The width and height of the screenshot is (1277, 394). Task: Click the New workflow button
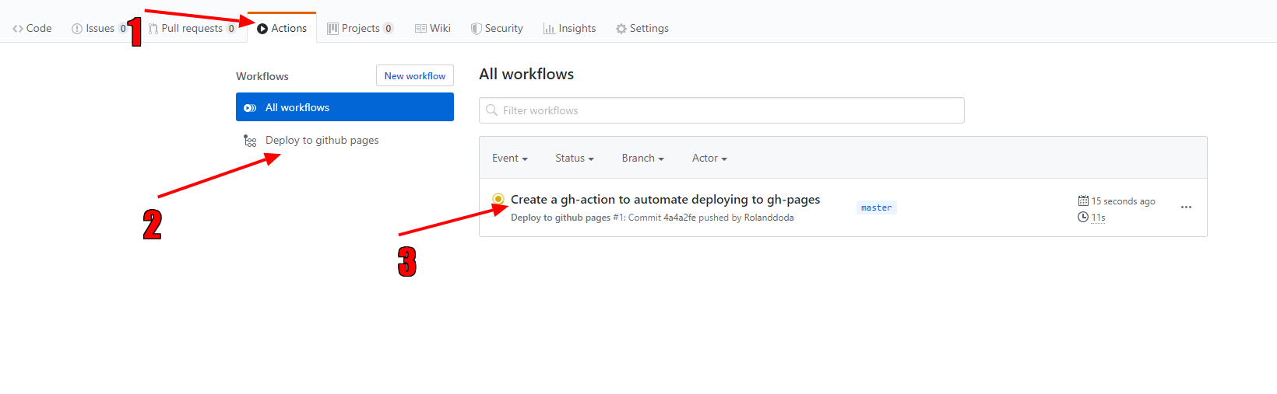tap(415, 75)
